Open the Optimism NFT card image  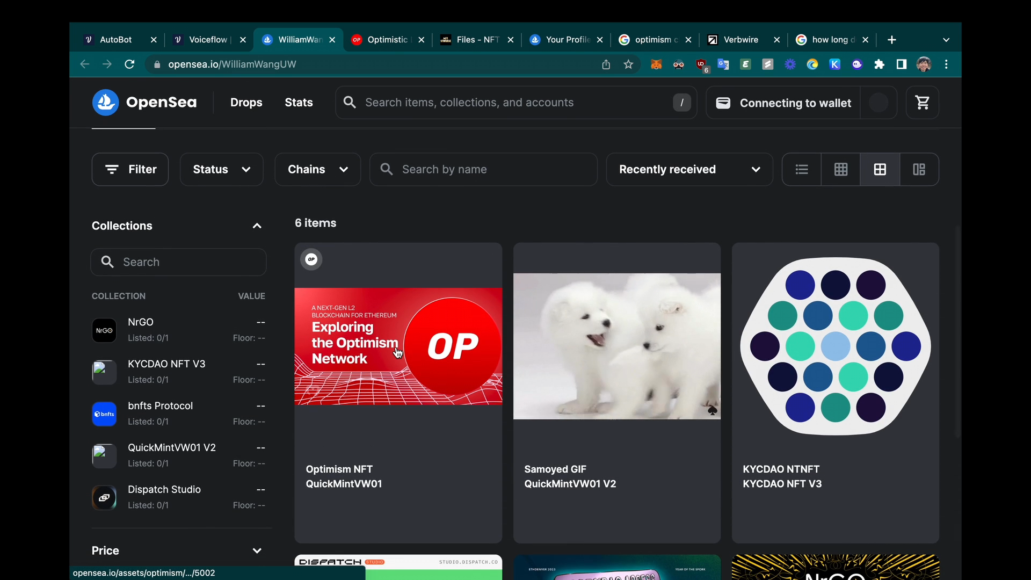tap(398, 346)
